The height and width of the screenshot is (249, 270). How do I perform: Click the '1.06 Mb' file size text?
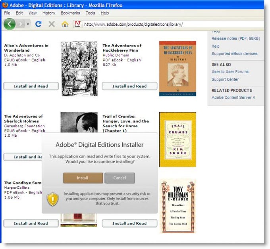point(12,197)
